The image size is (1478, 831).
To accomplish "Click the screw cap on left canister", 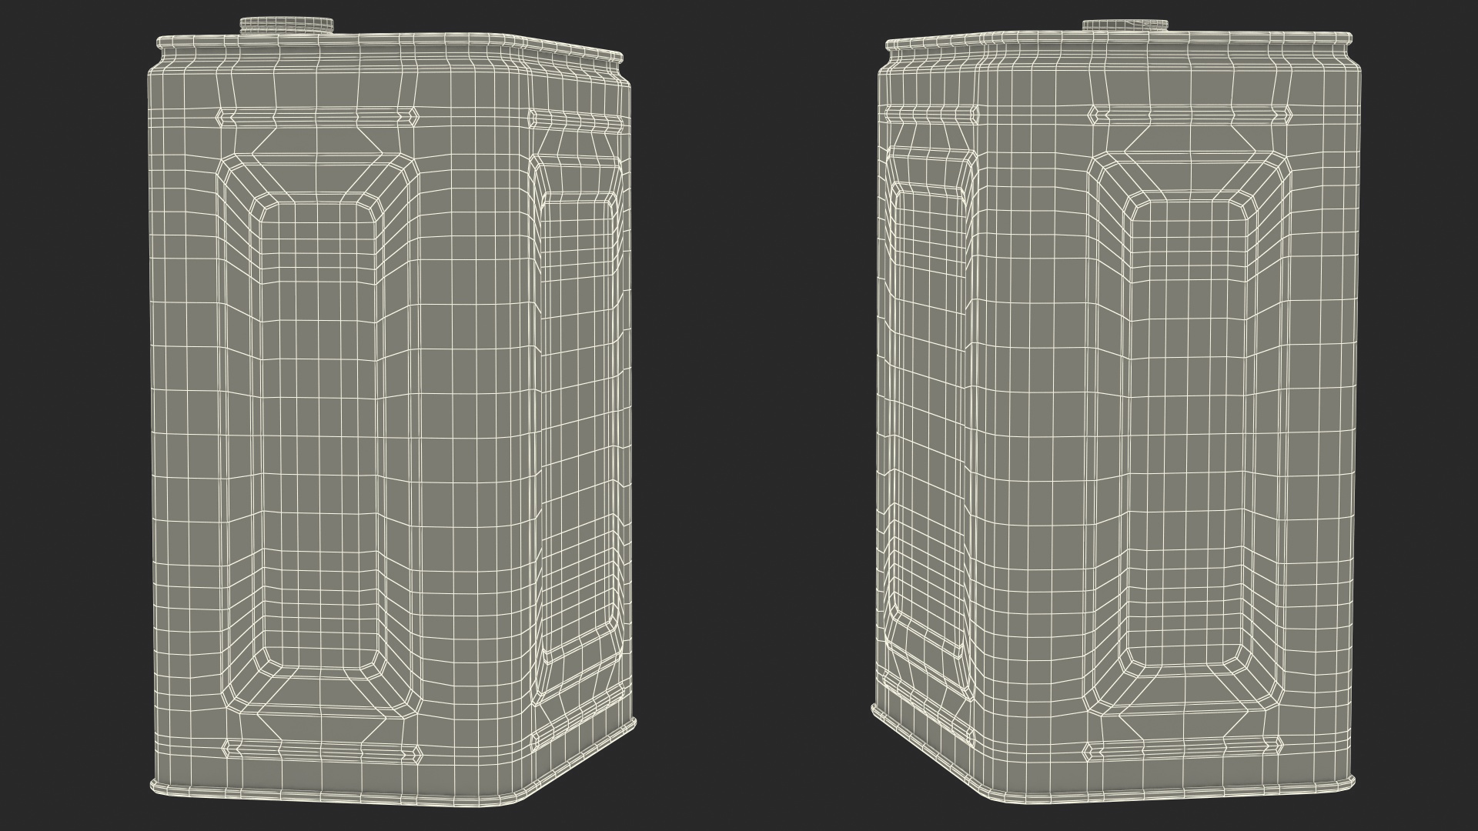I will (286, 26).
